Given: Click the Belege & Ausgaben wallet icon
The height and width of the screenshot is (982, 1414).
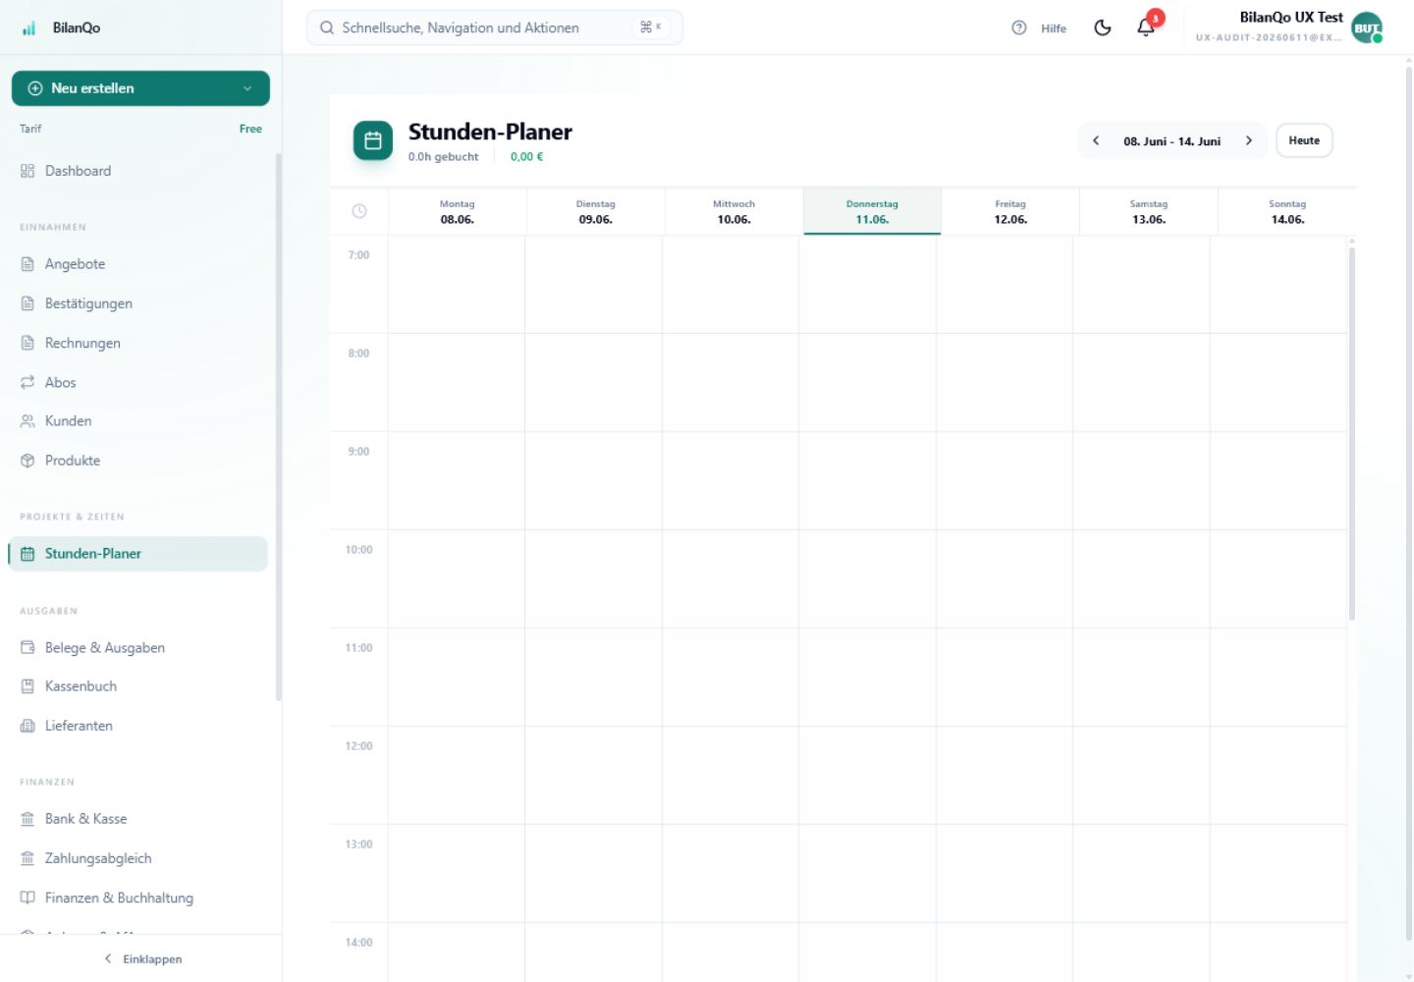Looking at the screenshot, I should click(x=27, y=647).
